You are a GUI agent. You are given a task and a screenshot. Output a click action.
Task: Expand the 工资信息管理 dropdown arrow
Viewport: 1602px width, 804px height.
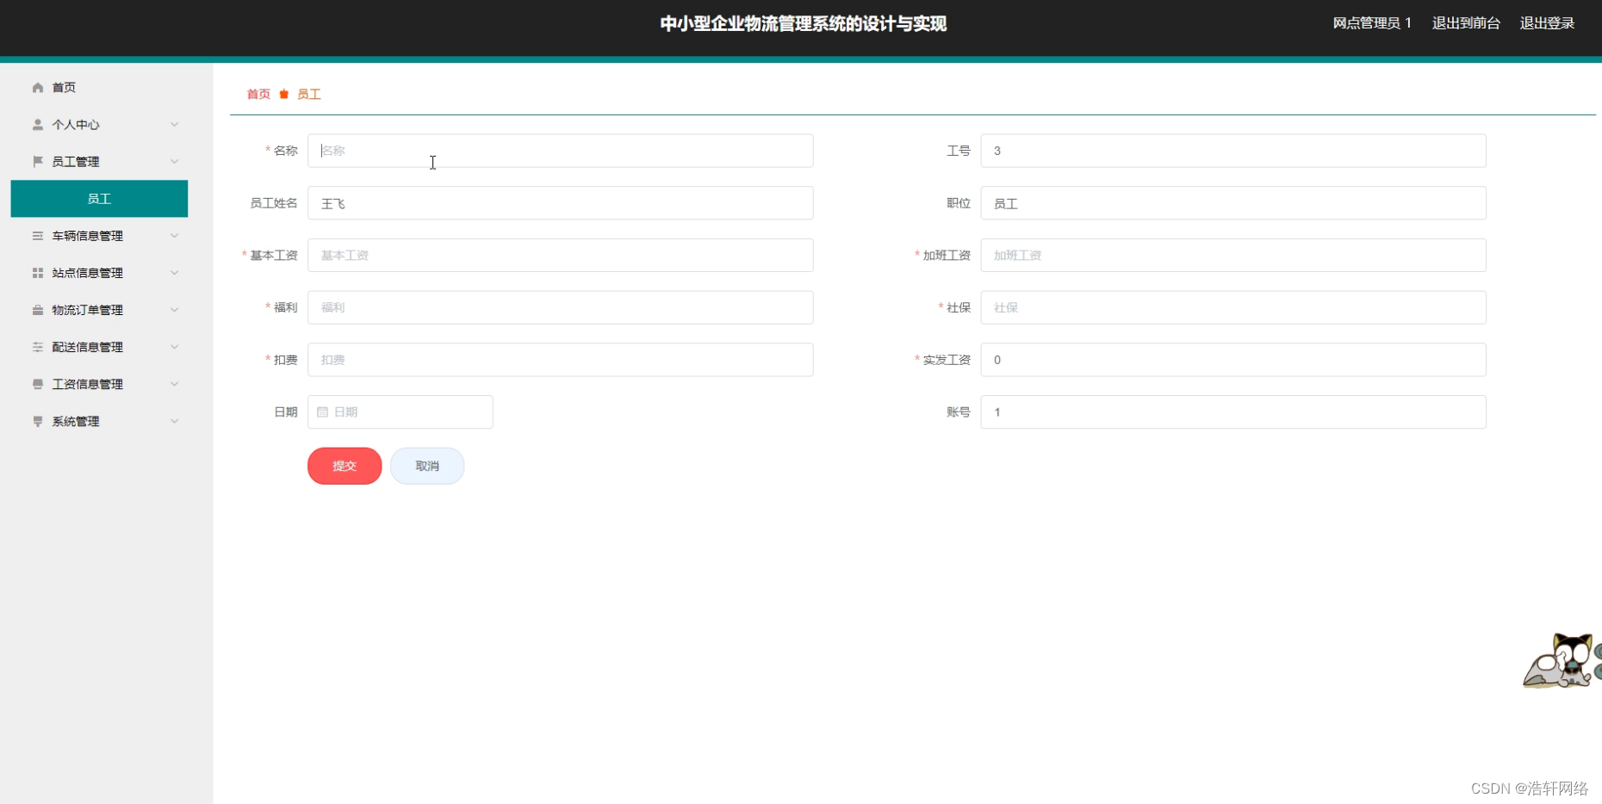tap(175, 383)
